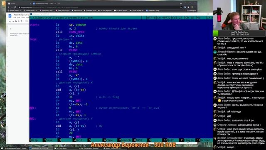Image resolution: width=266 pixels, height=150 pixels.
Task: Redo in the Google Docs toolbar
Action: pyautogui.click(x=13, y=21)
